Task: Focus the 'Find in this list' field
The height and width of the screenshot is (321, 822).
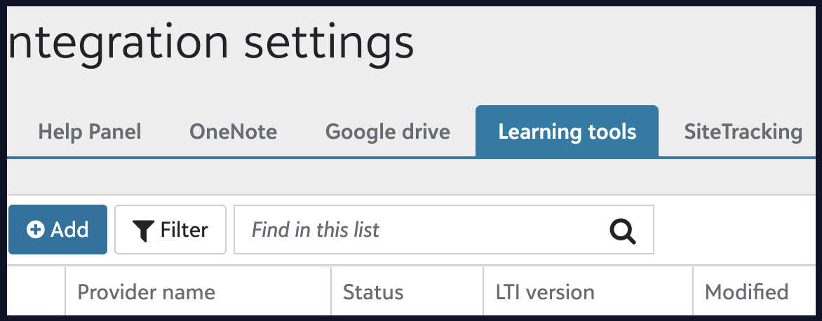Action: tap(421, 229)
